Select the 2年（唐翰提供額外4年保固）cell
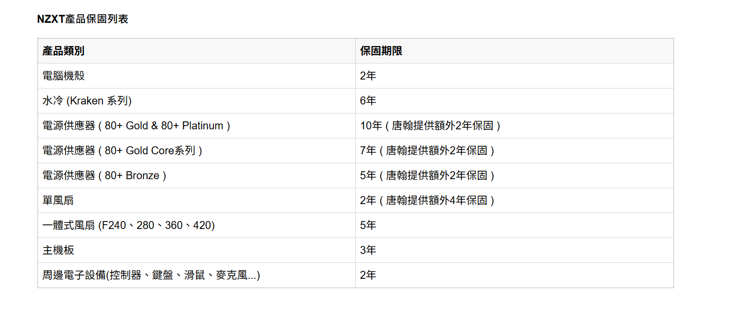729x326 pixels. click(x=427, y=200)
